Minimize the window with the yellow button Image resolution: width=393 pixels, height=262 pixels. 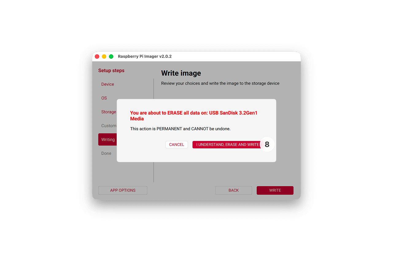[x=104, y=57]
